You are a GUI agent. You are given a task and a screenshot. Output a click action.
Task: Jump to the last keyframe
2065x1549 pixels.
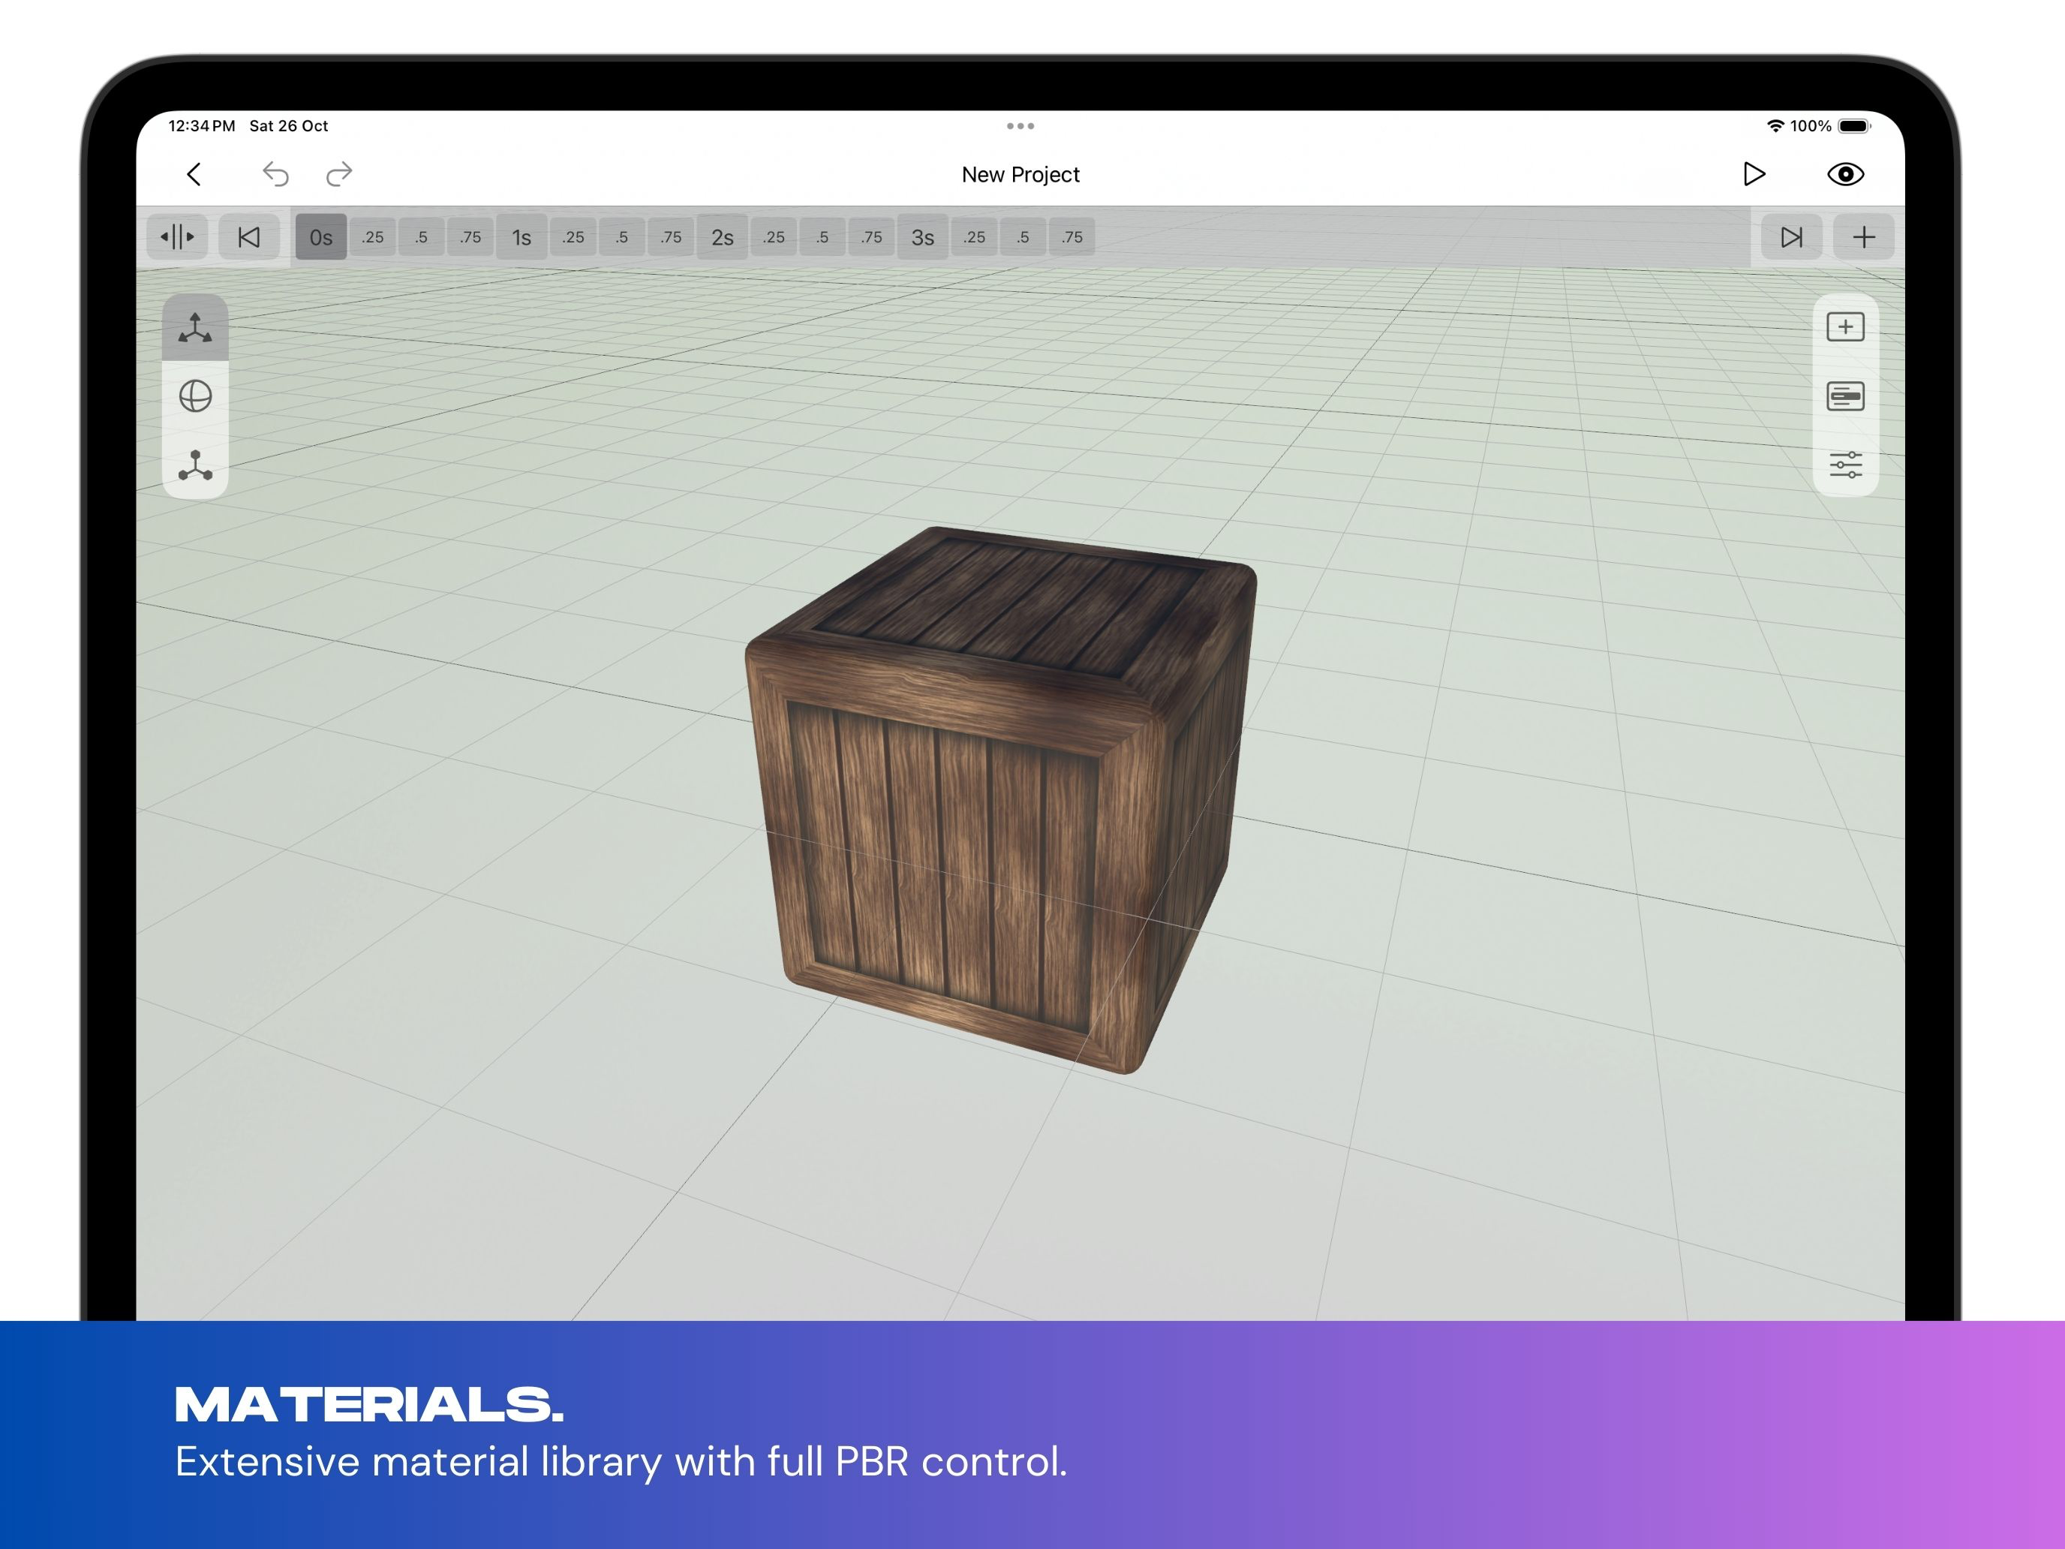tap(1790, 237)
